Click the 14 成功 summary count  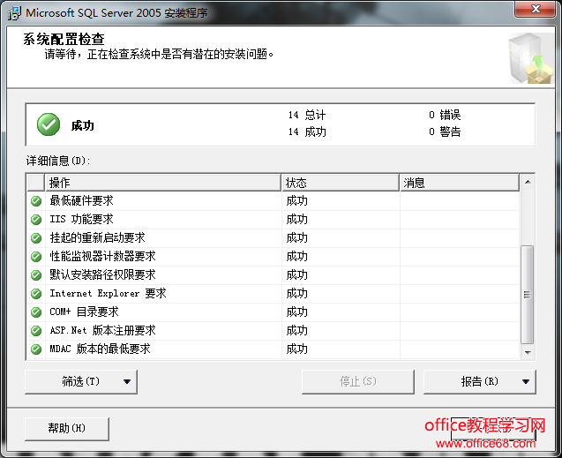coord(307,131)
